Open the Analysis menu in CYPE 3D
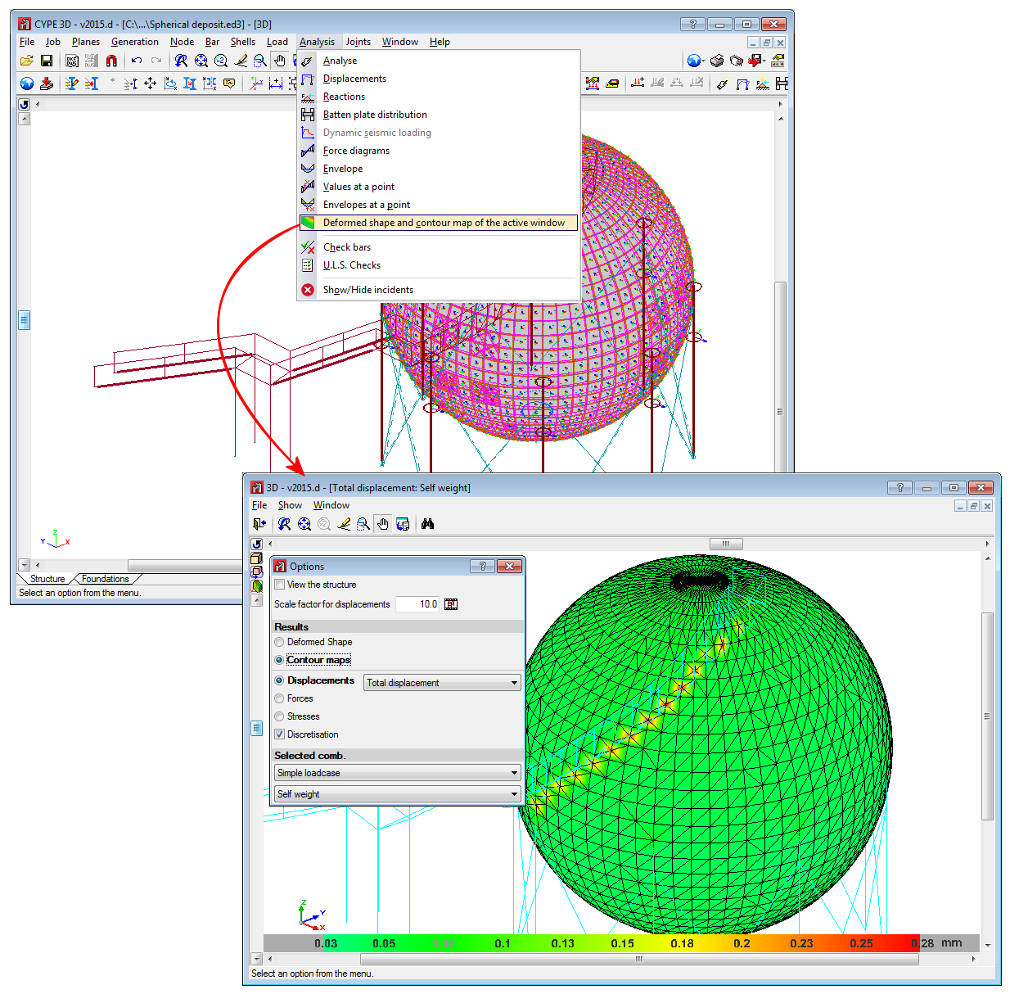 click(x=317, y=42)
